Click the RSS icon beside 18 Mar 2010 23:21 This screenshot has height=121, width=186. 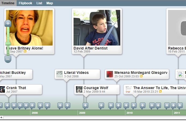160,91
